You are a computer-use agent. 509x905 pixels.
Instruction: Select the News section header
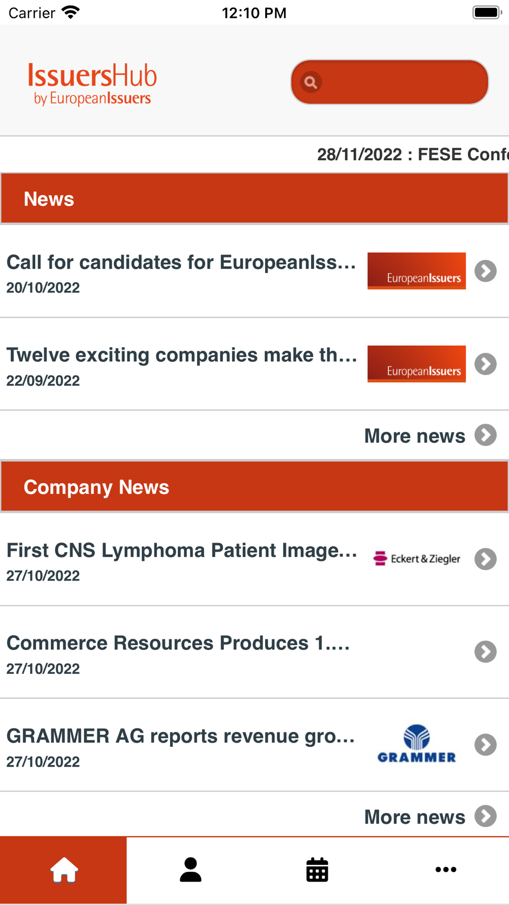pos(254,199)
